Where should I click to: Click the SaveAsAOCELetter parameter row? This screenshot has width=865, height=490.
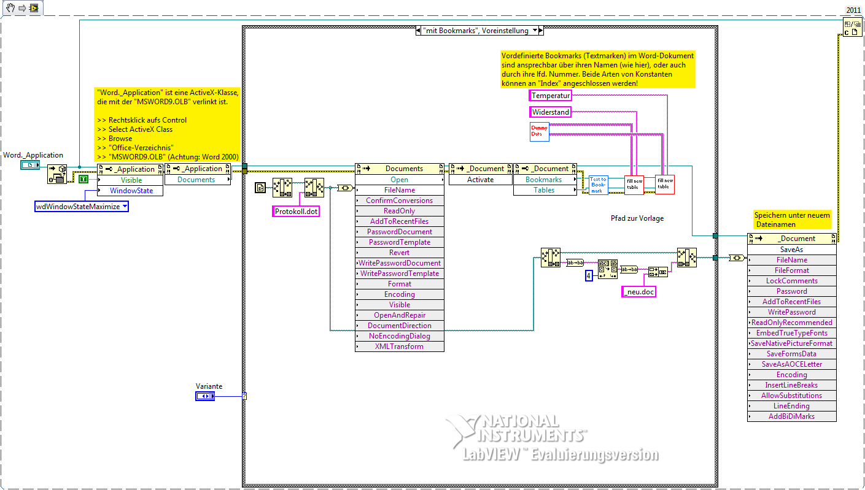coord(792,364)
